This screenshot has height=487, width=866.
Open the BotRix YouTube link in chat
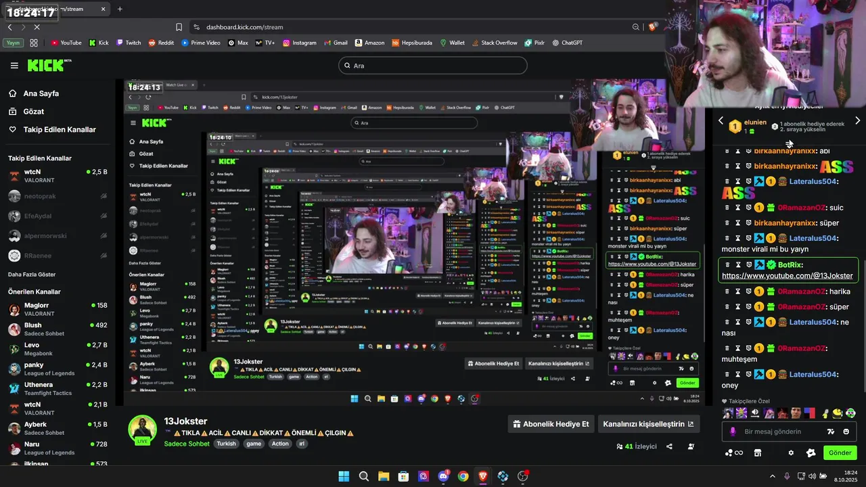788,276
